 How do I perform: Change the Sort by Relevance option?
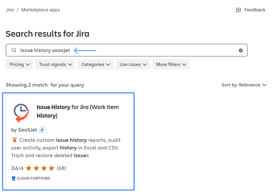click(x=244, y=85)
